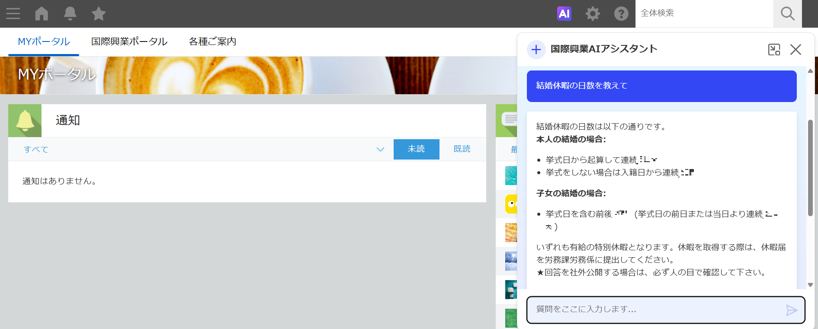The height and width of the screenshot is (329, 818).
Task: Click the 国際興業AIアシスタント title
Action: [x=604, y=49]
